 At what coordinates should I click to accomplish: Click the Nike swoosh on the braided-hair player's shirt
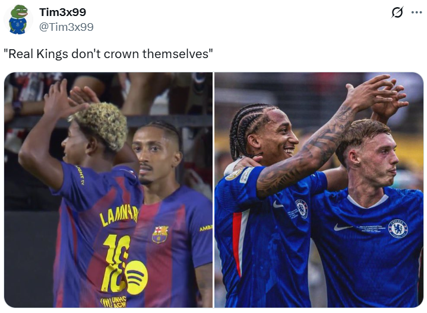tap(279, 205)
